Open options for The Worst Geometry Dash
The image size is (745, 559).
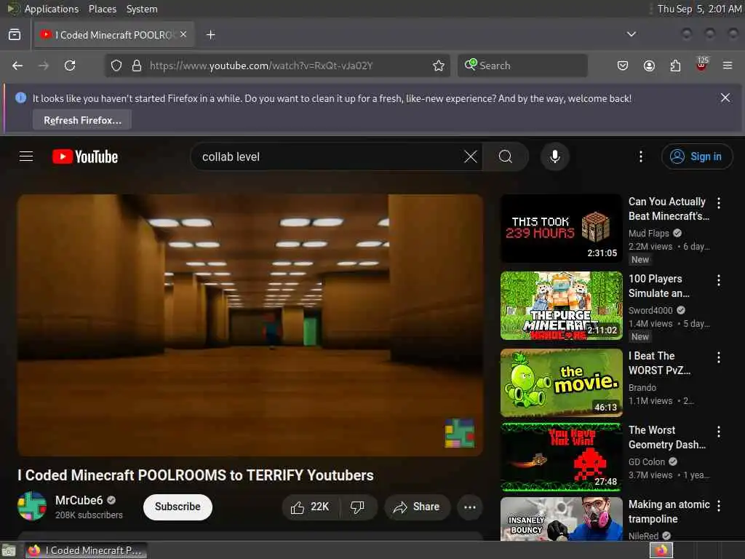coord(718,432)
